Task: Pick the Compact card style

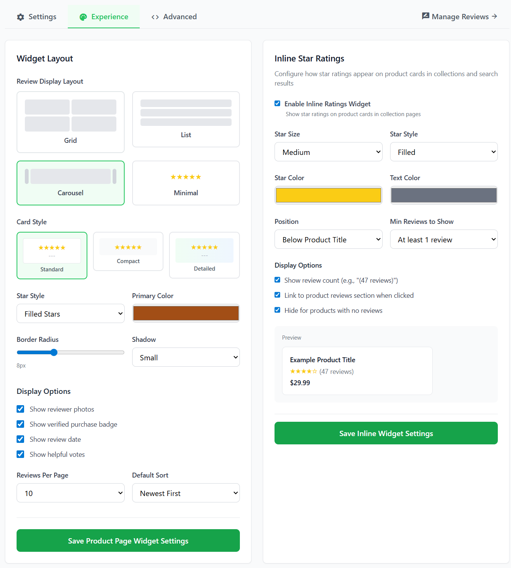Action: (x=128, y=251)
